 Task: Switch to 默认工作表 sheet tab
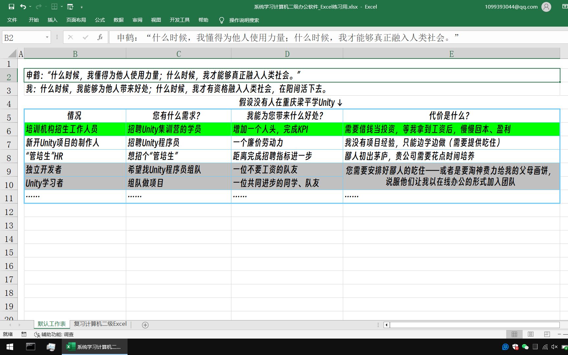[x=52, y=324]
